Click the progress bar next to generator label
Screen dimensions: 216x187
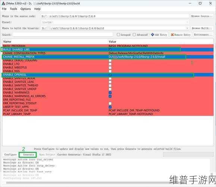(x=188, y=154)
